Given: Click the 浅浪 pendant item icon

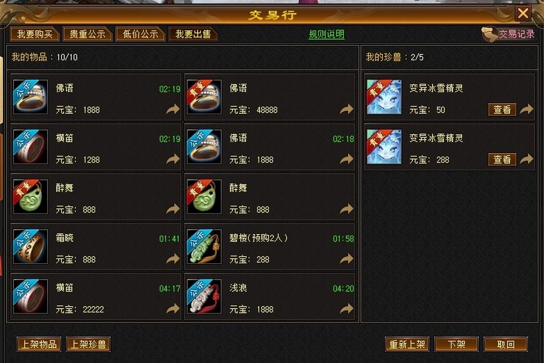Looking at the screenshot, I should (x=204, y=296).
